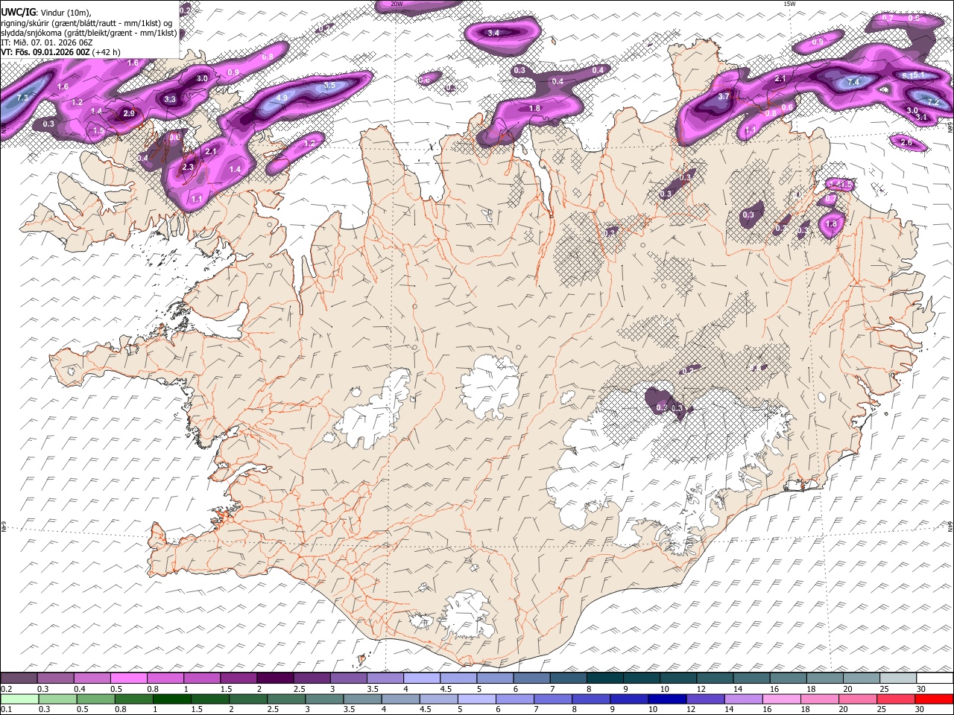Click the magenta 0.5–0.8 swatch in upper legend
The image size is (954, 715).
(128, 679)
